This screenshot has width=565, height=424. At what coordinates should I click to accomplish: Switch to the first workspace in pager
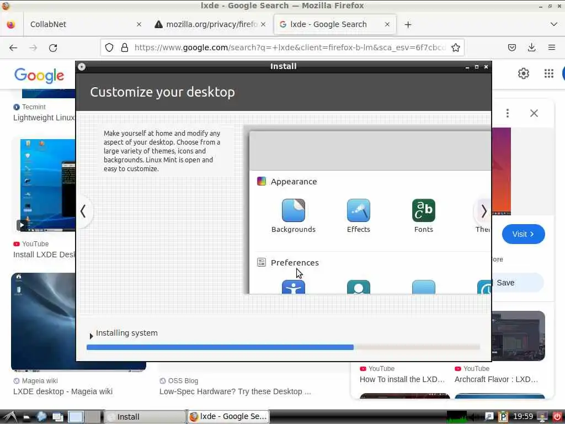pyautogui.click(x=76, y=417)
